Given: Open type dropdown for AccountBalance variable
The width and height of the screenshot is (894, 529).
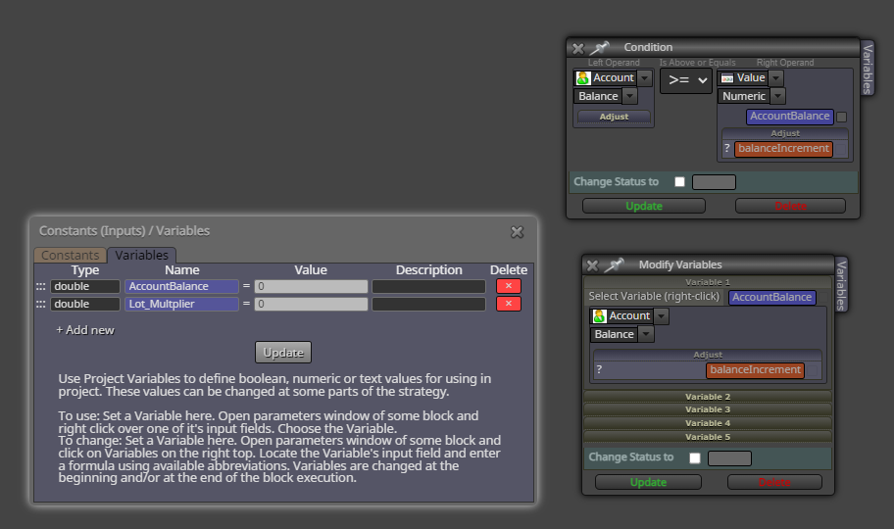Looking at the screenshot, I should click(85, 286).
